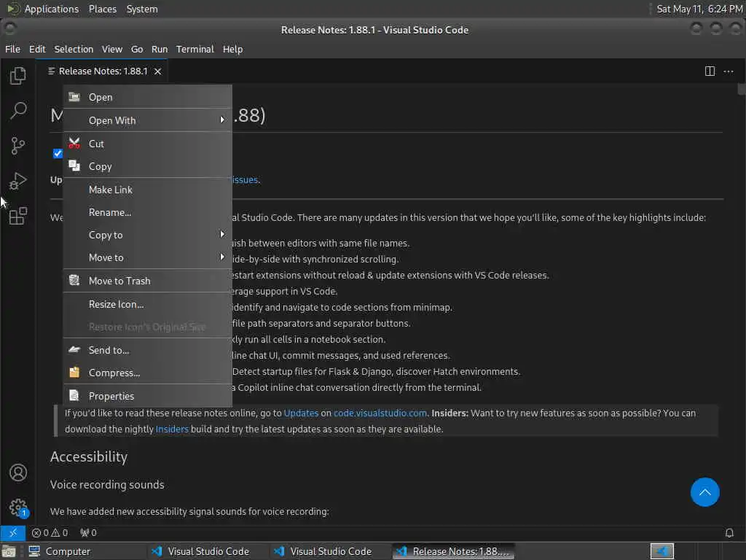
Task: Open the View menu
Action: (111, 49)
